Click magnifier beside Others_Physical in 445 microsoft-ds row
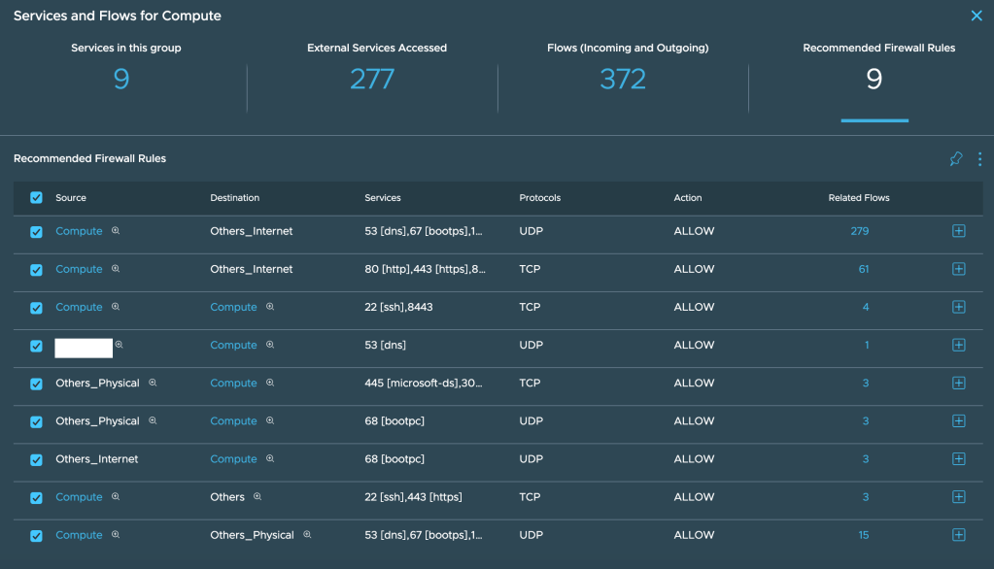 click(x=153, y=383)
